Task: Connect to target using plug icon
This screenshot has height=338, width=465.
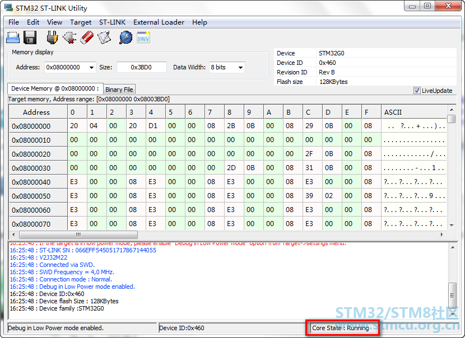Action: point(52,37)
